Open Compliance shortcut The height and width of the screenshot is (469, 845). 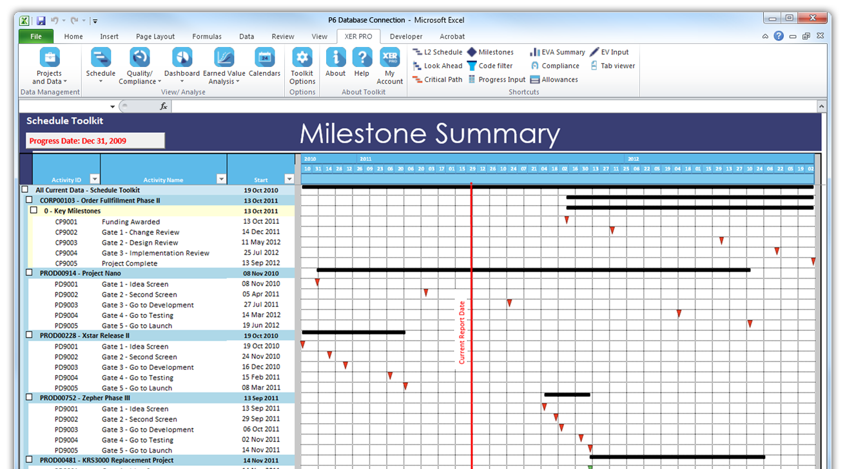click(x=555, y=66)
